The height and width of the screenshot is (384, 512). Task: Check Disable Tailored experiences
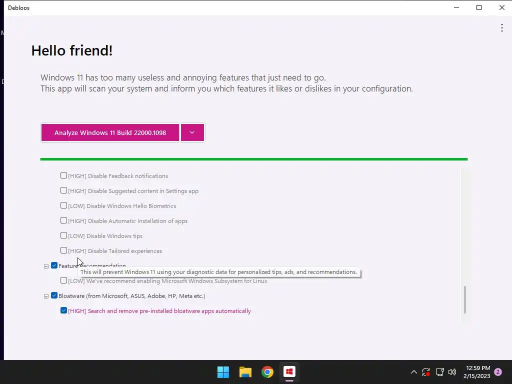[63, 251]
